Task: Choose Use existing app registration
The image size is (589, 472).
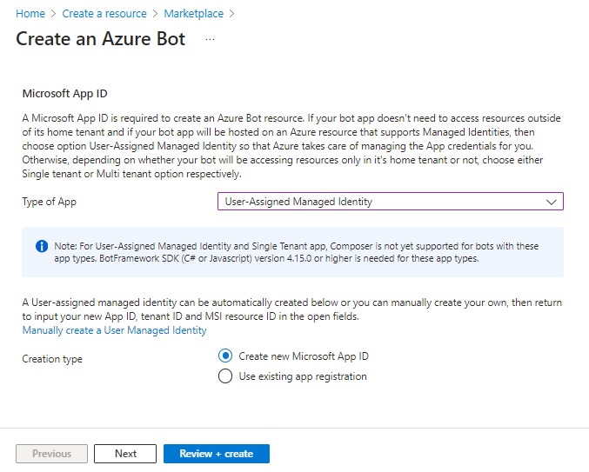Action: 225,376
